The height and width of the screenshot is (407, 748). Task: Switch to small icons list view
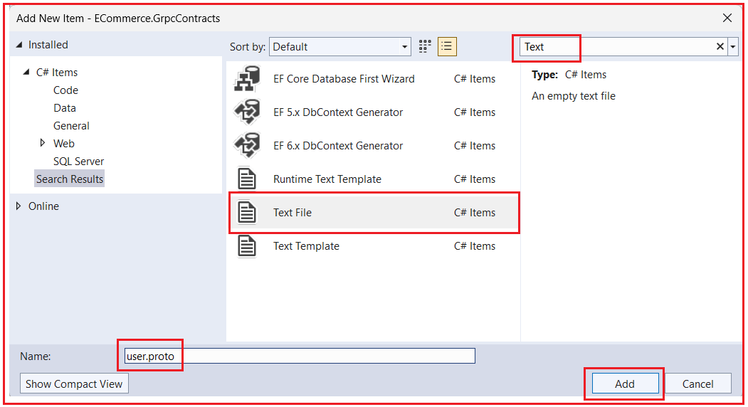pyautogui.click(x=447, y=46)
